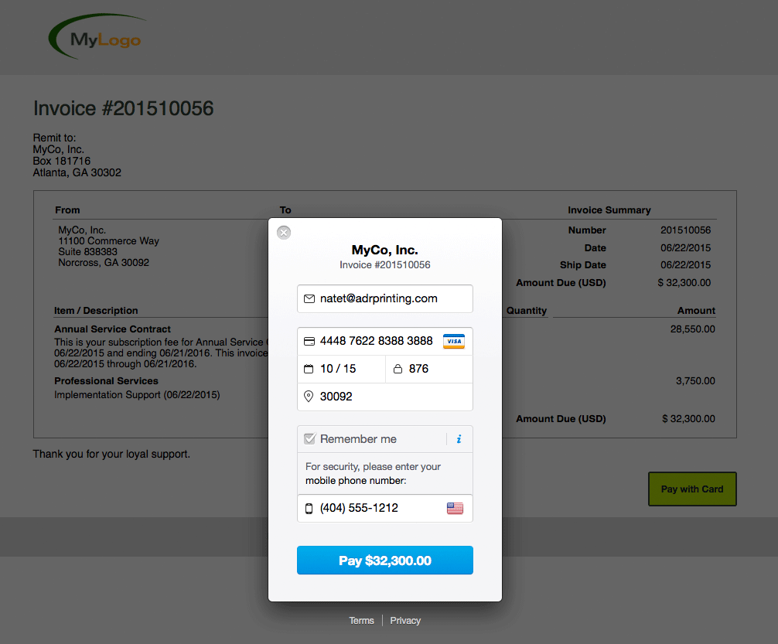Click the Visa card brand logo
The image size is (778, 644).
(454, 341)
